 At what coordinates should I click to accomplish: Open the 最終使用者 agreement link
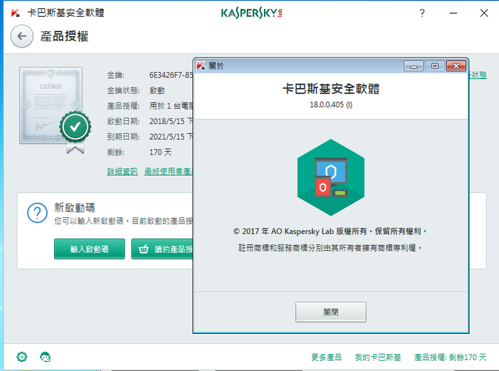click(168, 172)
